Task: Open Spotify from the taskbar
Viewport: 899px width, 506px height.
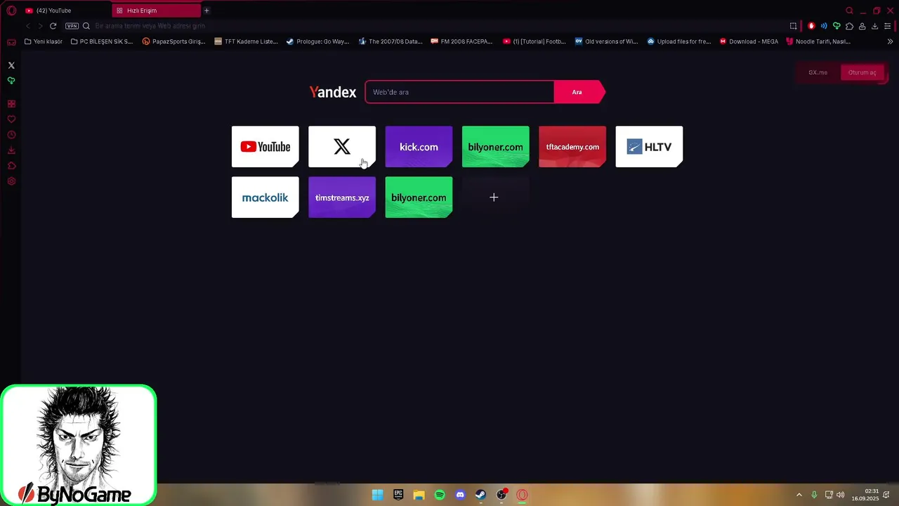Action: point(440,495)
